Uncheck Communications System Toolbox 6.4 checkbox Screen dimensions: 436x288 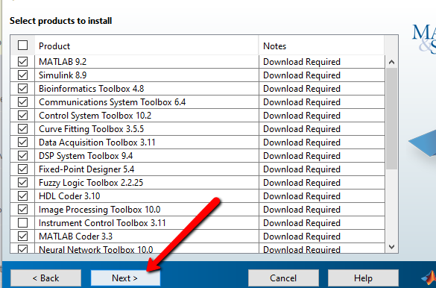[x=22, y=101]
